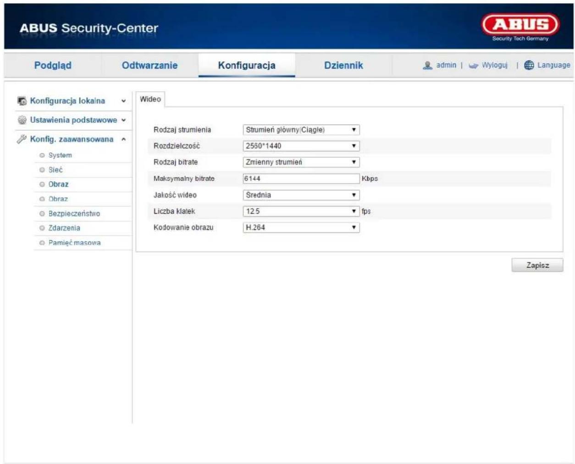Screen dimensions: 575x464
Task: Click the Wyloguj logout link
Action: [495, 65]
